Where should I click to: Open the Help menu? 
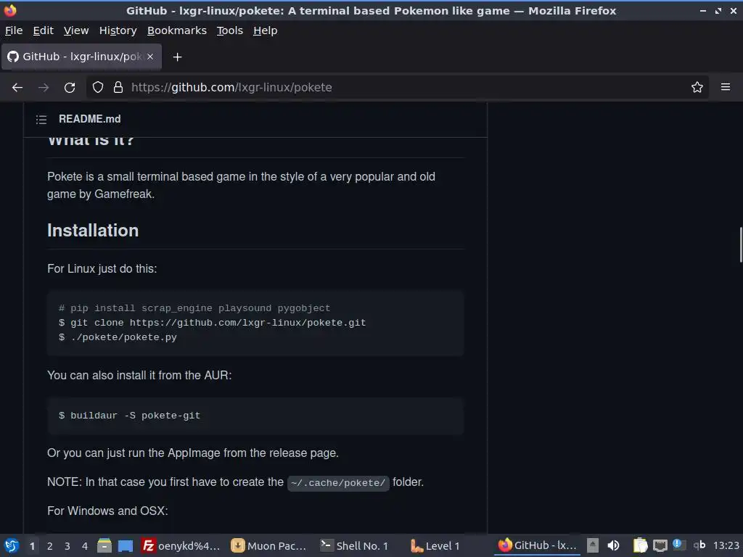[266, 30]
